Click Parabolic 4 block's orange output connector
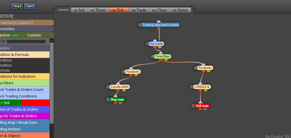 (203, 71)
